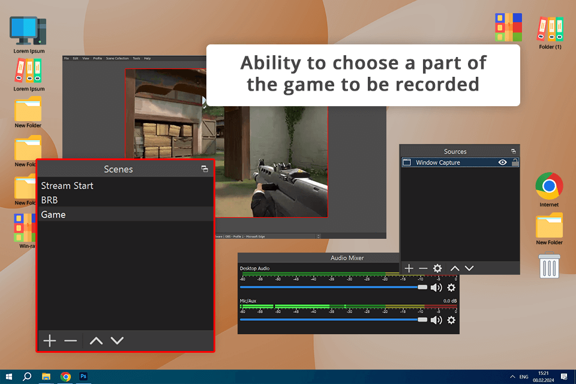Open the Folder (1) desktop icon
Image resolution: width=576 pixels, height=384 pixels.
(x=550, y=33)
